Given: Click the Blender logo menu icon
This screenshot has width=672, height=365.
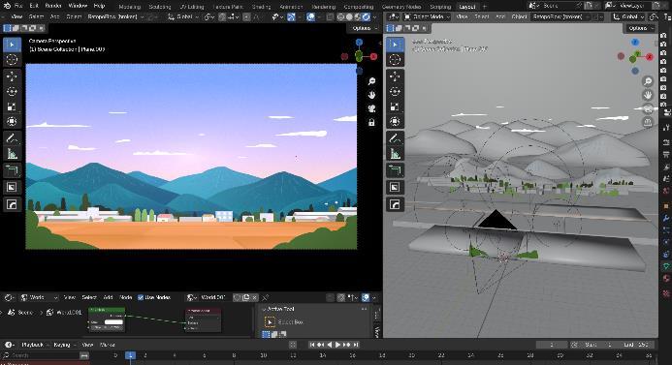Looking at the screenshot, I should [7, 6].
